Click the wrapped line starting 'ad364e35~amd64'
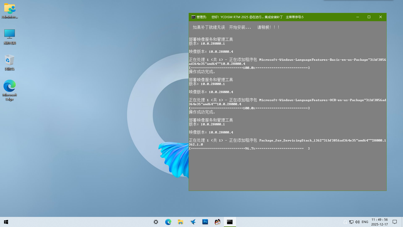This screenshot has height=227, width=403. (217, 64)
